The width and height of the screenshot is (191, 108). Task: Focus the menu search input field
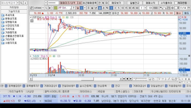(x=8, y=3)
